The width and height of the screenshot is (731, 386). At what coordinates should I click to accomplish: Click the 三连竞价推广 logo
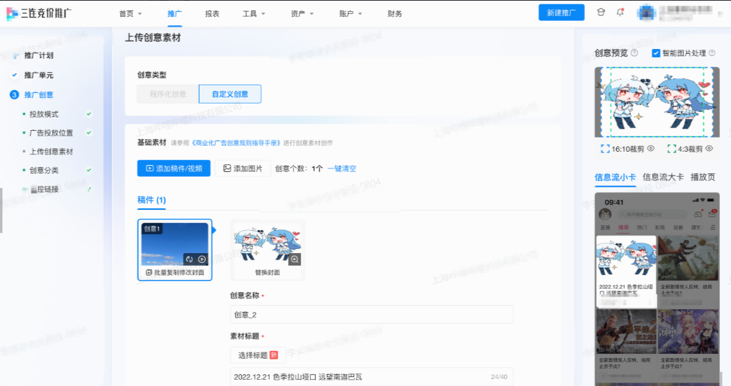tap(39, 13)
